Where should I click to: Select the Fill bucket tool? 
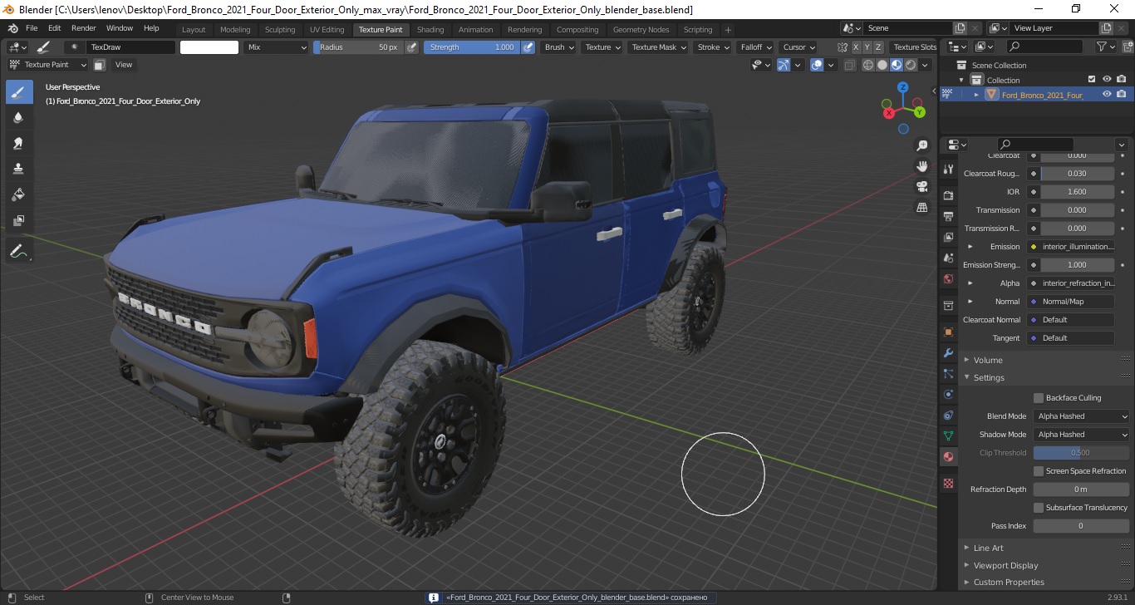tap(19, 194)
